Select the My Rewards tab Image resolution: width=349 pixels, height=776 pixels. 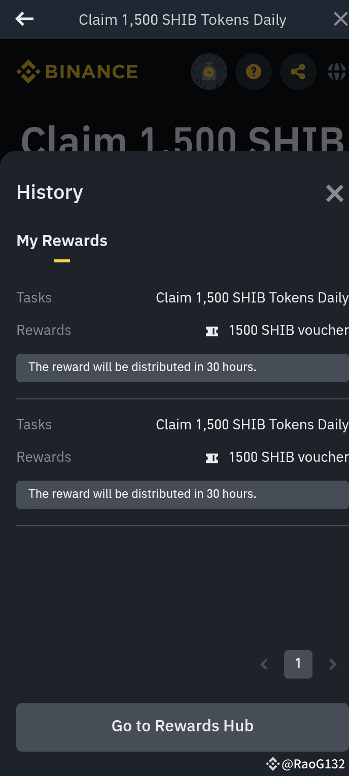click(61, 241)
